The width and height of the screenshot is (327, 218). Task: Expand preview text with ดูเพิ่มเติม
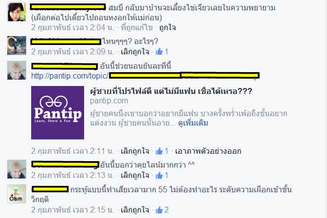point(193,123)
